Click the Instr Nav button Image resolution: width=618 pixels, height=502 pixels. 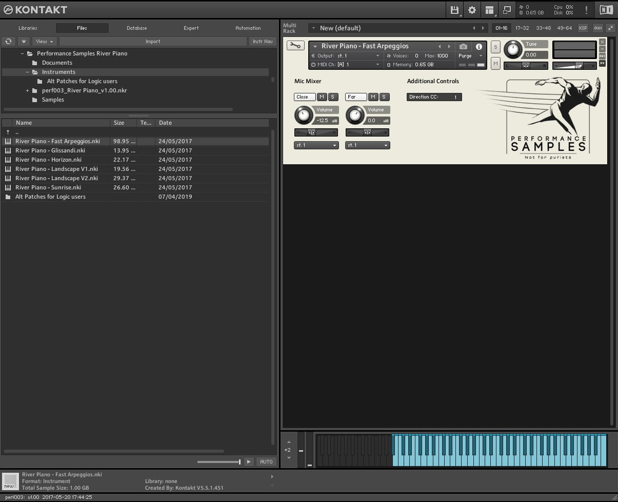pyautogui.click(x=263, y=41)
